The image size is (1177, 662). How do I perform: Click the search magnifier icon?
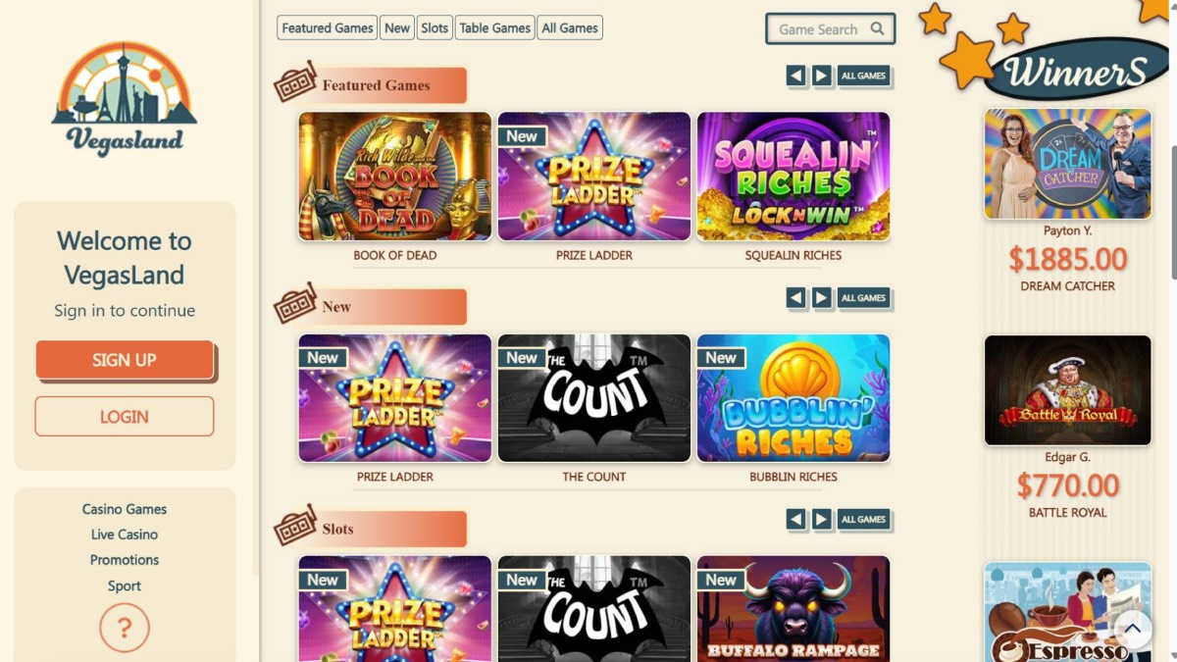877,28
